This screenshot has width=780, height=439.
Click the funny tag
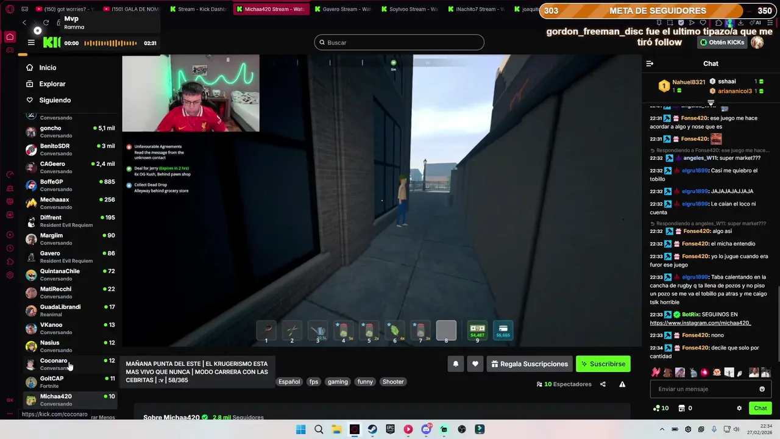[365, 382]
